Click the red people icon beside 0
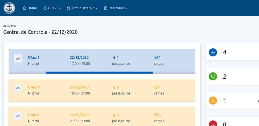 pos(213,123)
